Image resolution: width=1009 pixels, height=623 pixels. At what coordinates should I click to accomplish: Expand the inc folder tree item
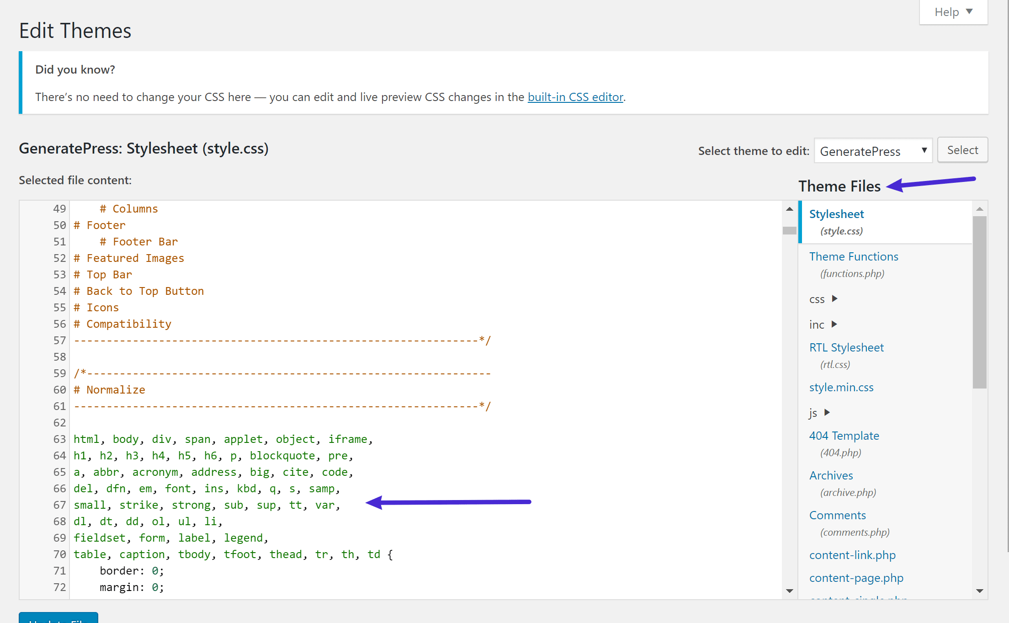tap(833, 324)
